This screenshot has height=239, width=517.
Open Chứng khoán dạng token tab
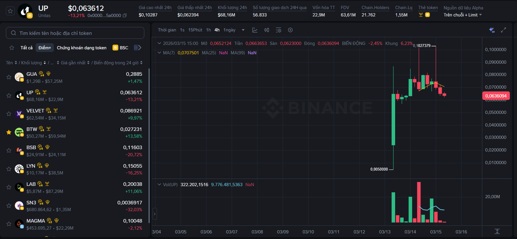(x=82, y=48)
